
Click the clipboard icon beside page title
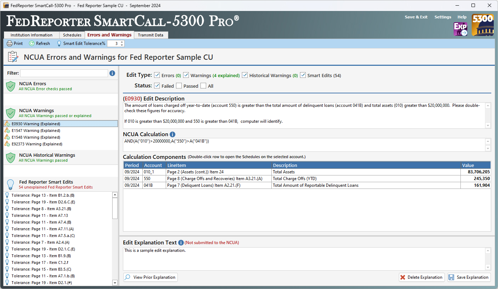(x=13, y=57)
